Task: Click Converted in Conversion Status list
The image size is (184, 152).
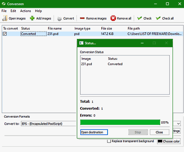Action: pos(115,64)
